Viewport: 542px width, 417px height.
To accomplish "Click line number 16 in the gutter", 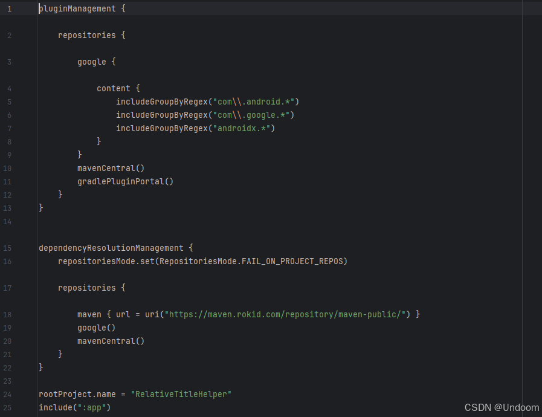I will pyautogui.click(x=7, y=262).
